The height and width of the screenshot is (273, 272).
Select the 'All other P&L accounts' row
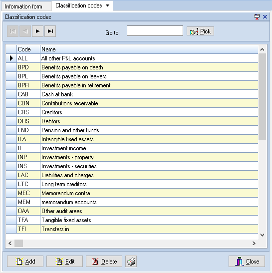(x=132, y=58)
